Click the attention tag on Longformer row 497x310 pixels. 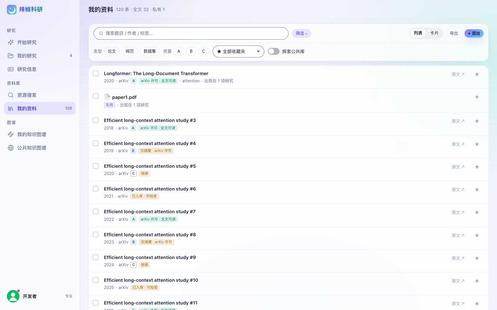191,81
